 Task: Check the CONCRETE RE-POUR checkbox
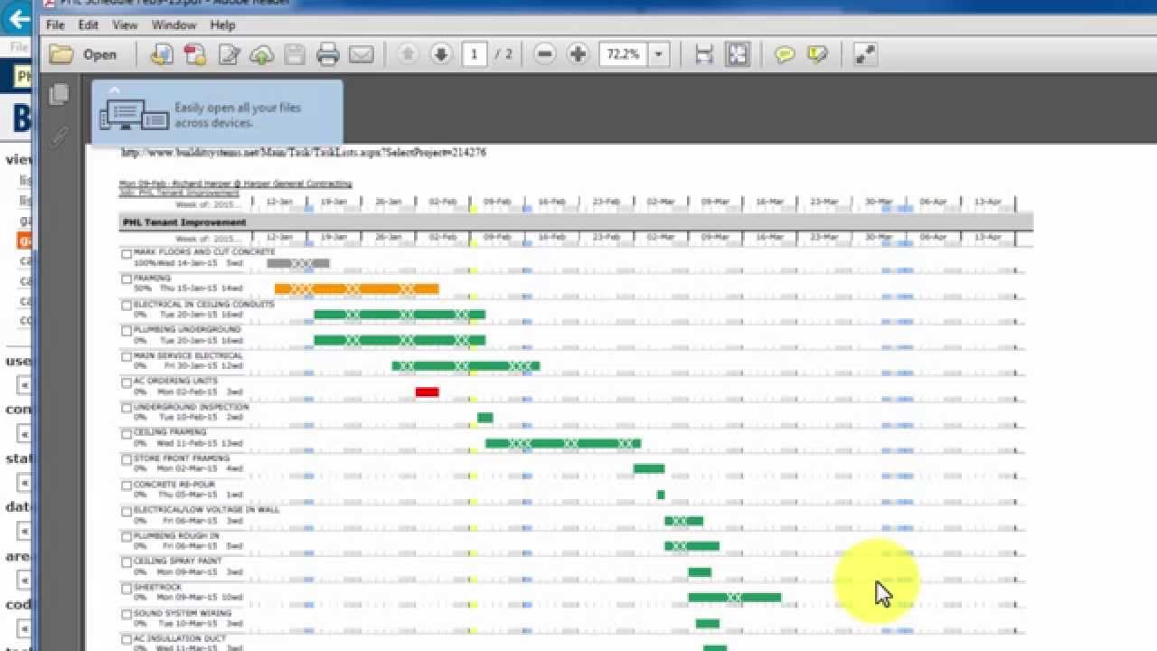[127, 486]
